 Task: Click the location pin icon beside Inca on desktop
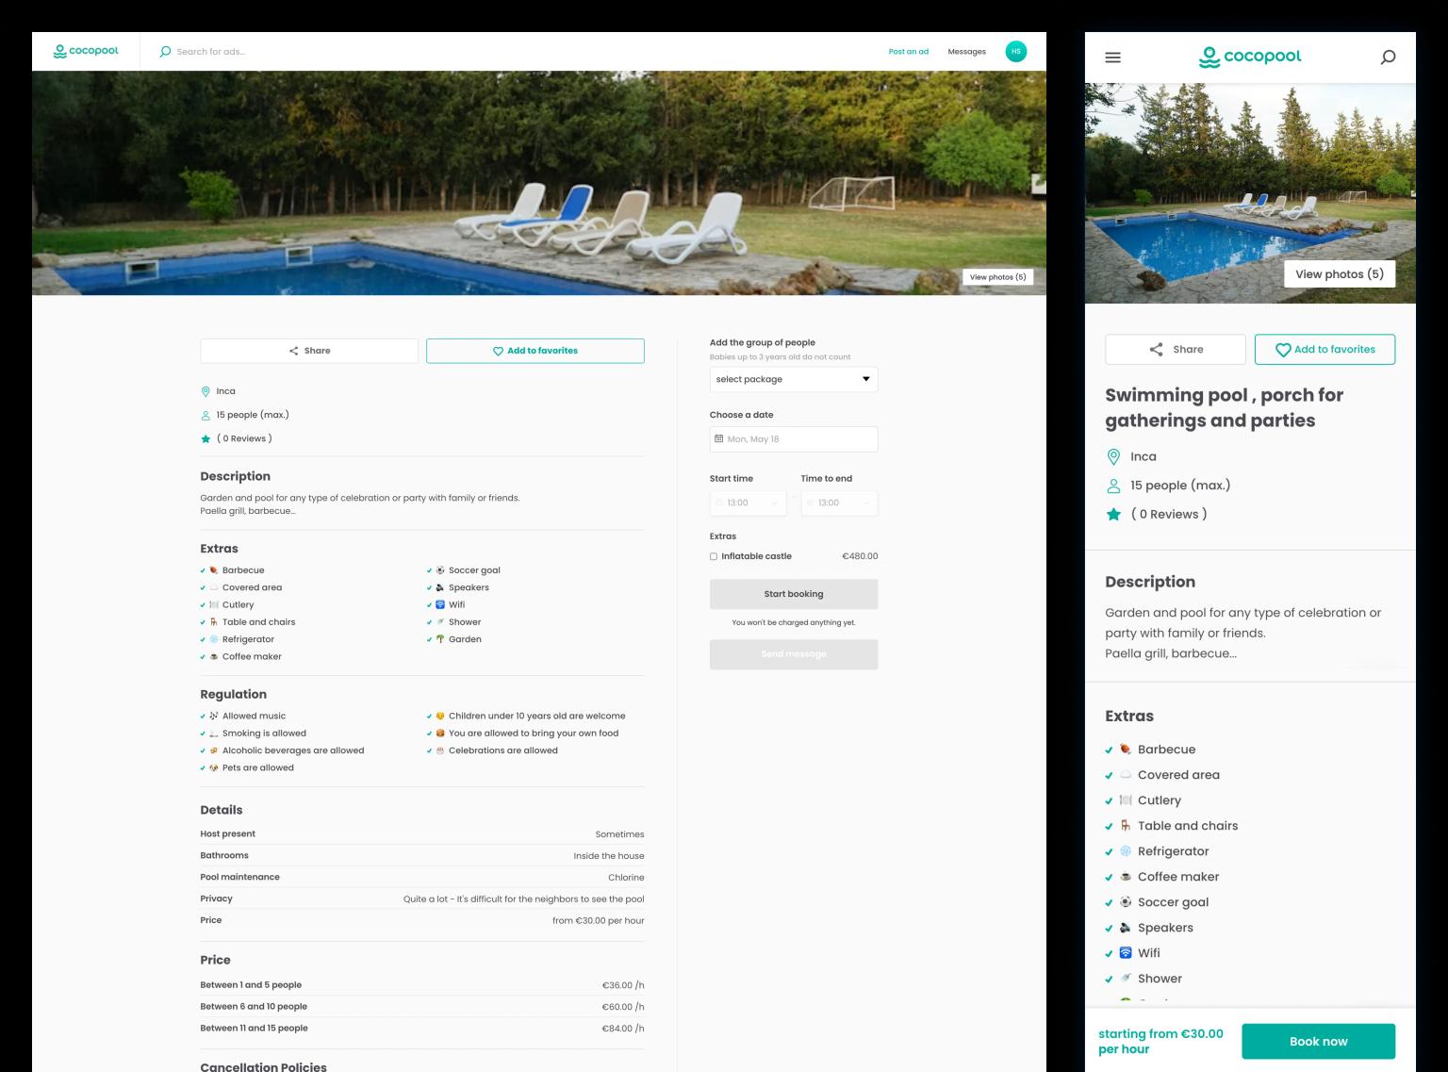pos(206,391)
